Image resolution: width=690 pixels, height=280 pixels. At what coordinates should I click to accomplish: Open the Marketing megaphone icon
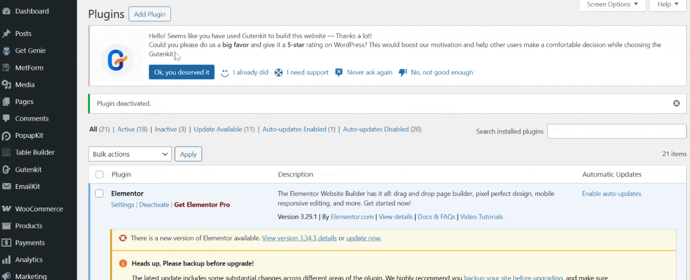tap(6, 276)
